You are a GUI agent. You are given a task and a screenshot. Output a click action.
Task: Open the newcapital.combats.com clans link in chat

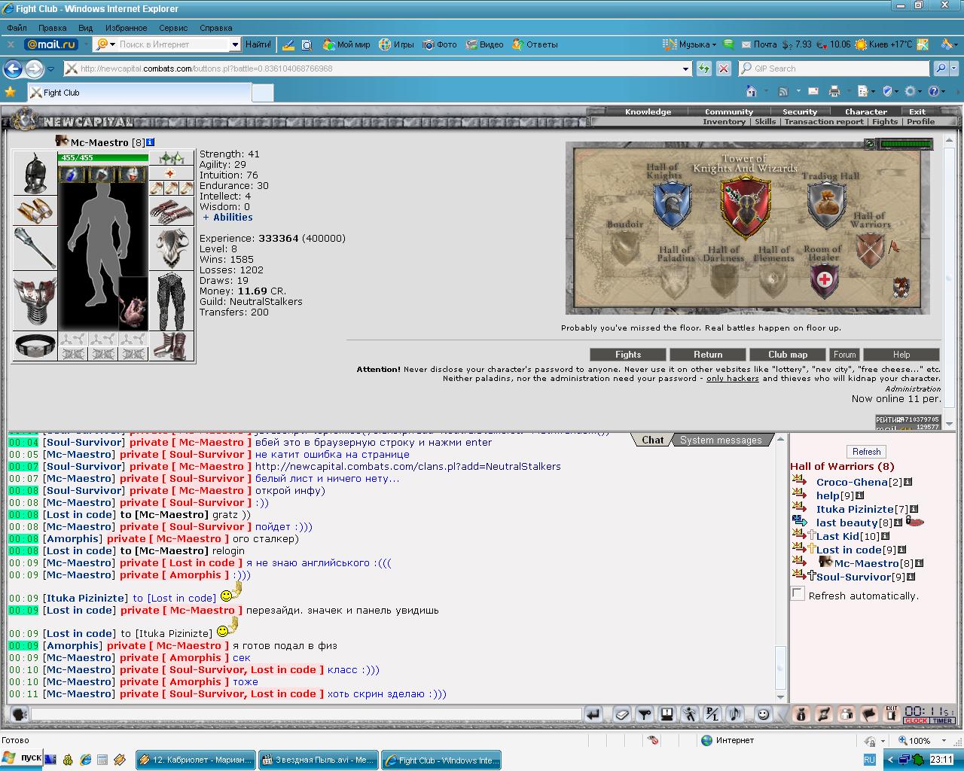(x=407, y=466)
